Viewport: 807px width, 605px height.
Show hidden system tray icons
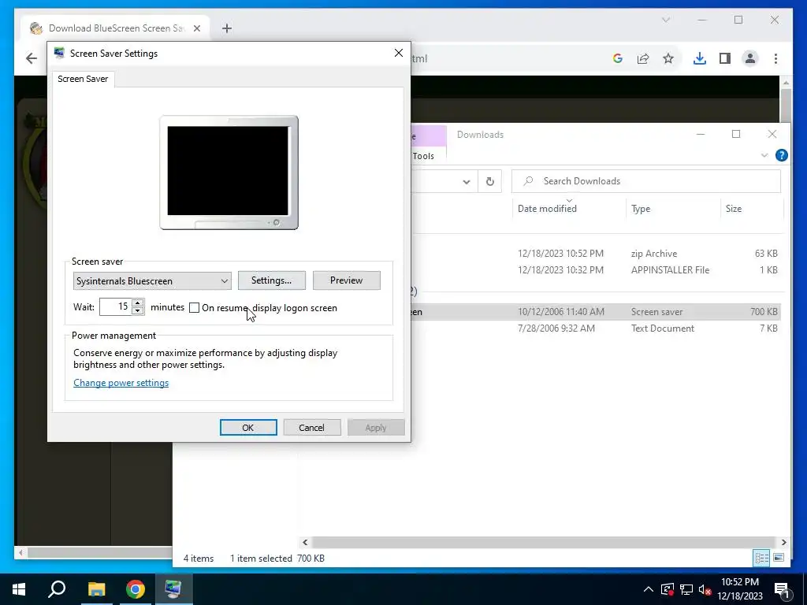click(x=649, y=589)
